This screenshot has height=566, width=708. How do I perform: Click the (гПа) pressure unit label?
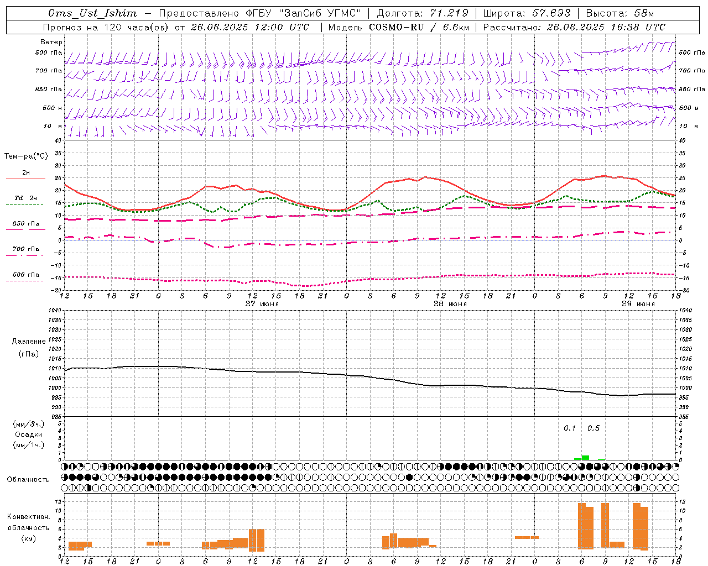29,354
